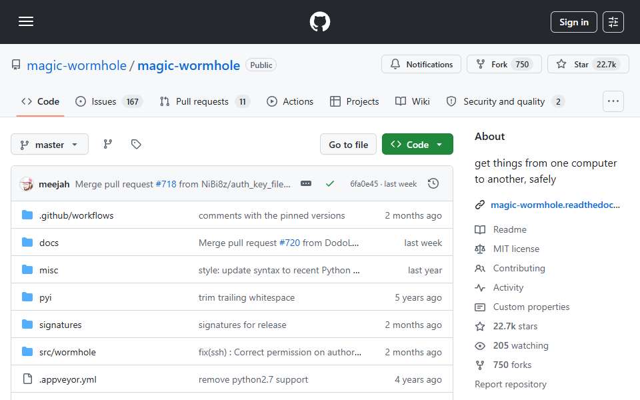Screen dimensions: 640x400
Task: Open the meejah author link
Action: [x=54, y=184]
